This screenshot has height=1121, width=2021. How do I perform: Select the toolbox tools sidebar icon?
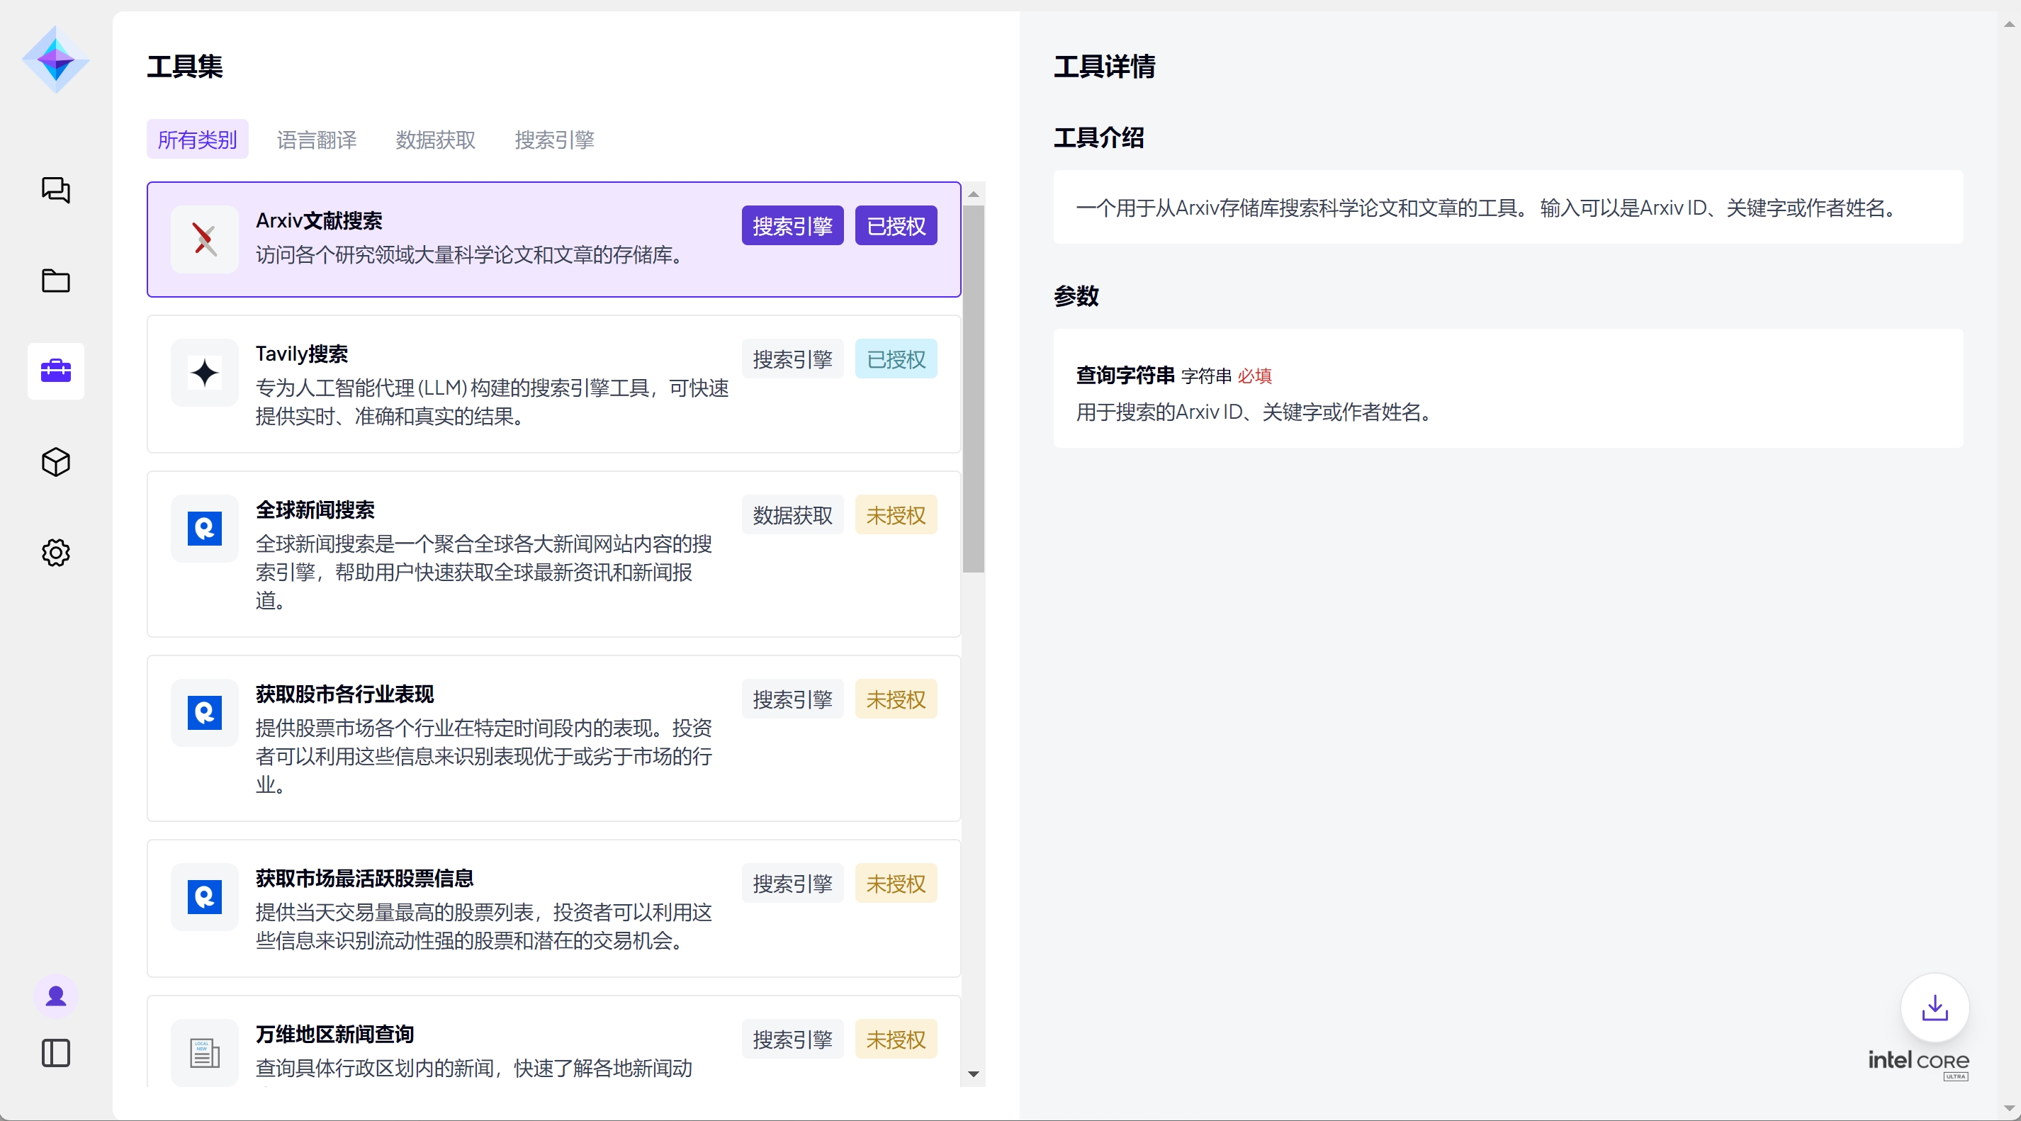point(56,371)
